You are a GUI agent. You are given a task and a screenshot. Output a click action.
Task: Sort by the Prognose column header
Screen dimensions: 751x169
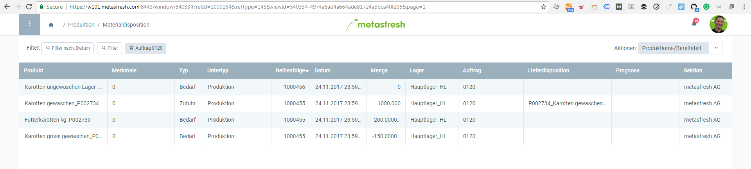(628, 70)
